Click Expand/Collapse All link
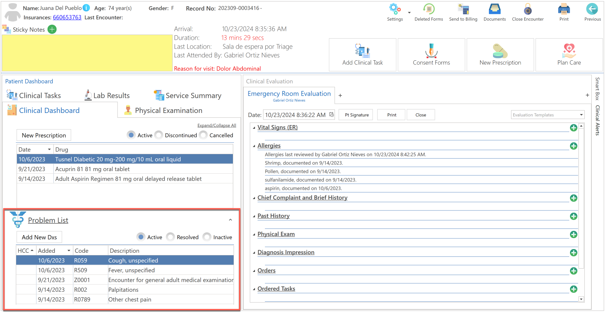605x312 pixels. [x=217, y=125]
